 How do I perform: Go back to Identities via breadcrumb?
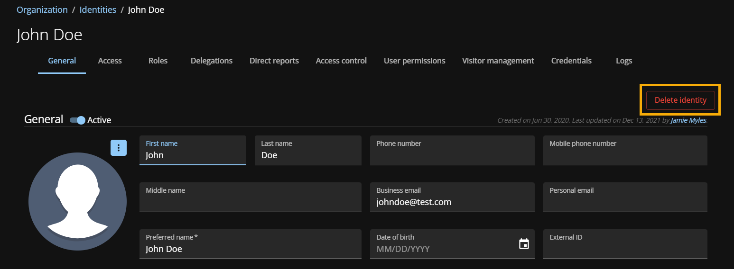pos(98,10)
